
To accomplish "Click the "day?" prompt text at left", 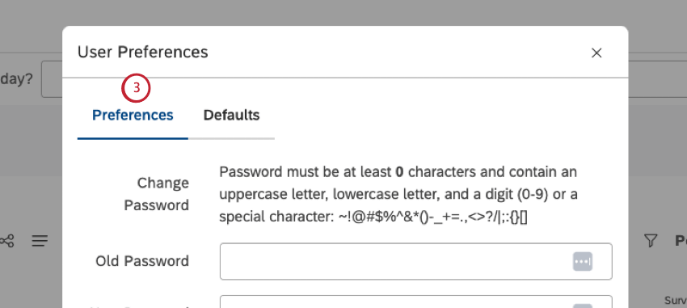I will click(16, 80).
